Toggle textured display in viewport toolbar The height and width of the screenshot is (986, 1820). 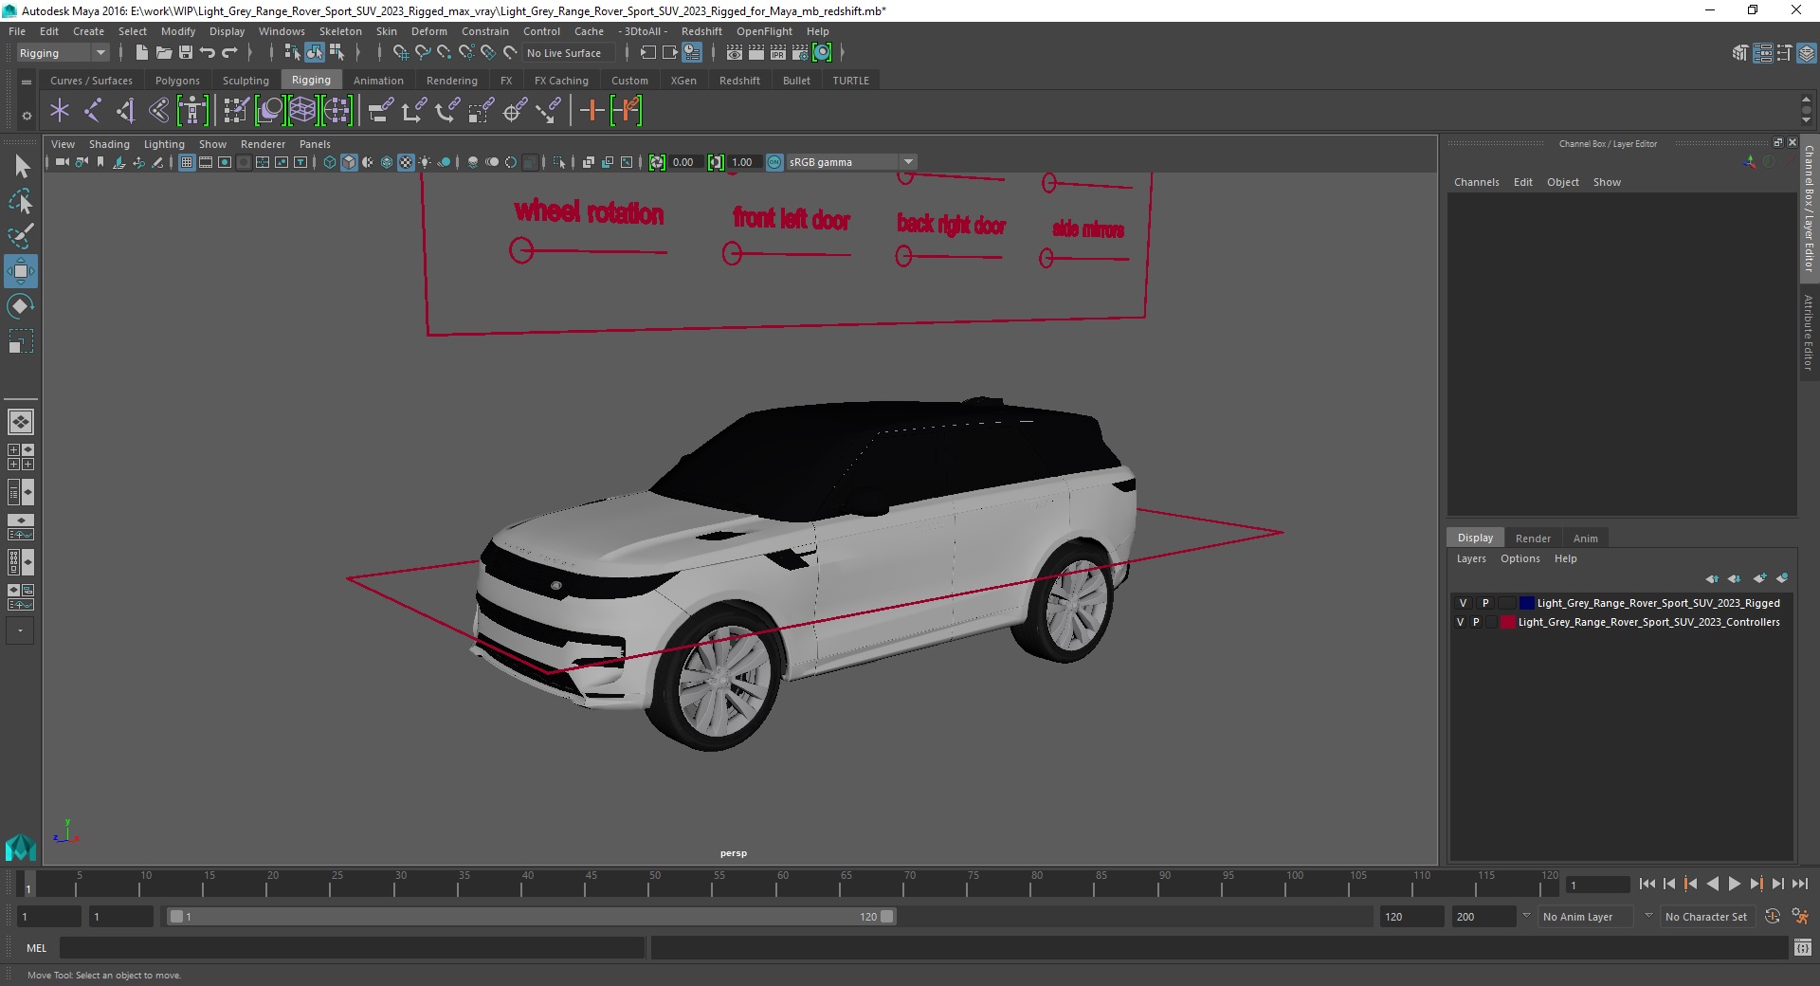tap(406, 162)
